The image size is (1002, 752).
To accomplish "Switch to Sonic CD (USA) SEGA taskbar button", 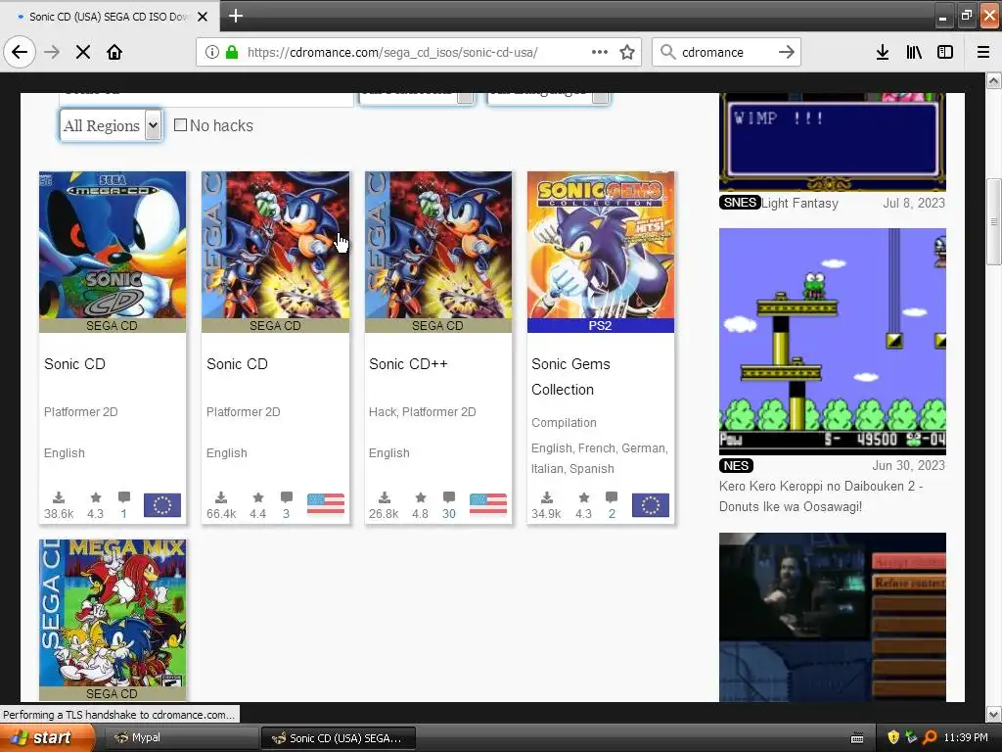I will coord(339,738).
